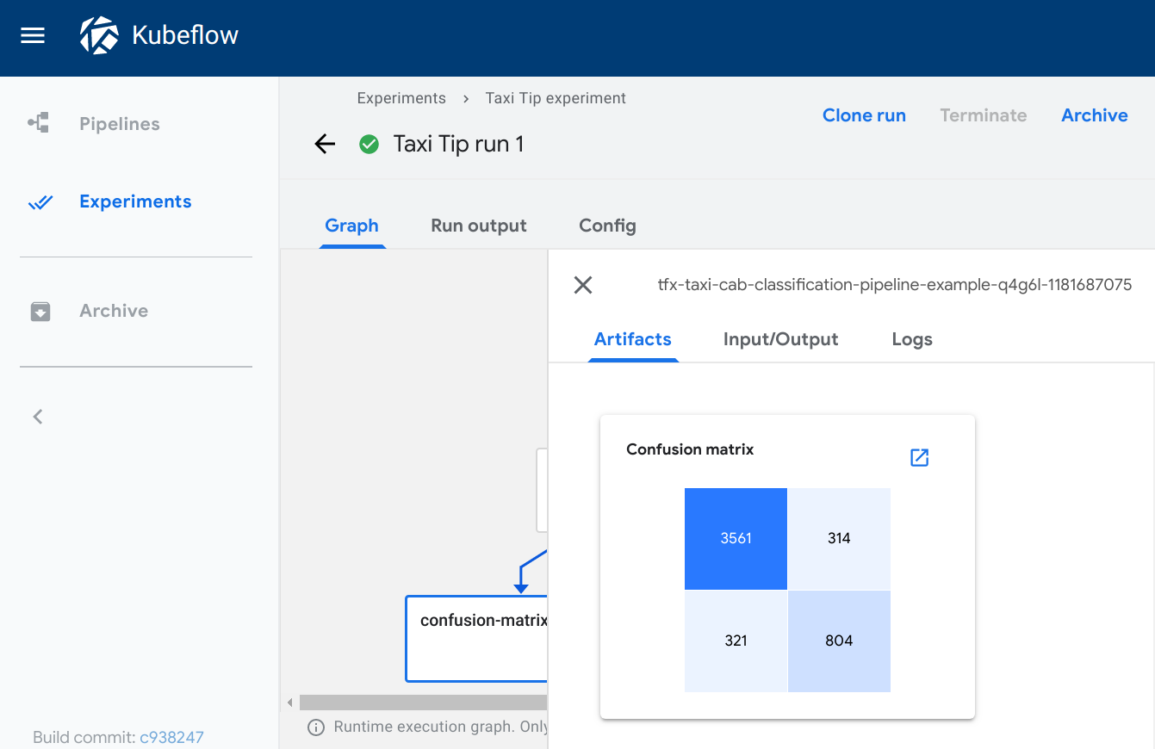This screenshot has height=749, width=1155.
Task: Open the Config tab
Action: 607,226
